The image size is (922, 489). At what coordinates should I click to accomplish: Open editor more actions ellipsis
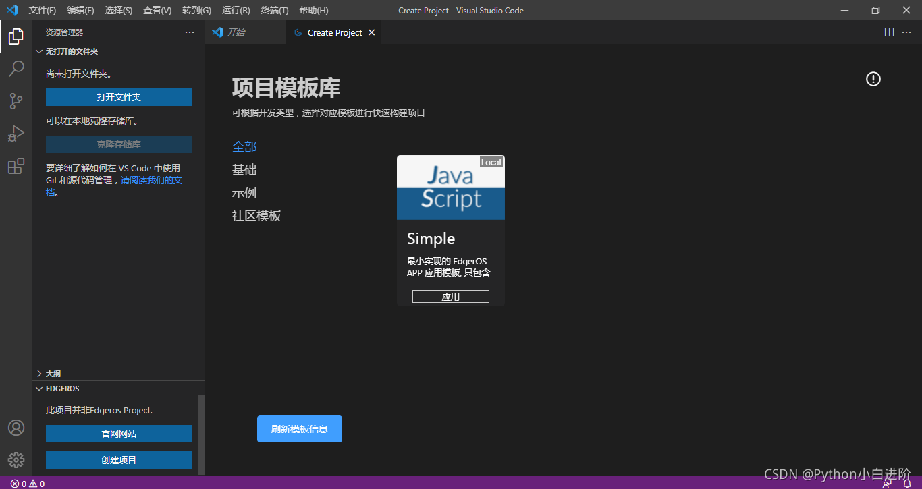click(x=906, y=32)
